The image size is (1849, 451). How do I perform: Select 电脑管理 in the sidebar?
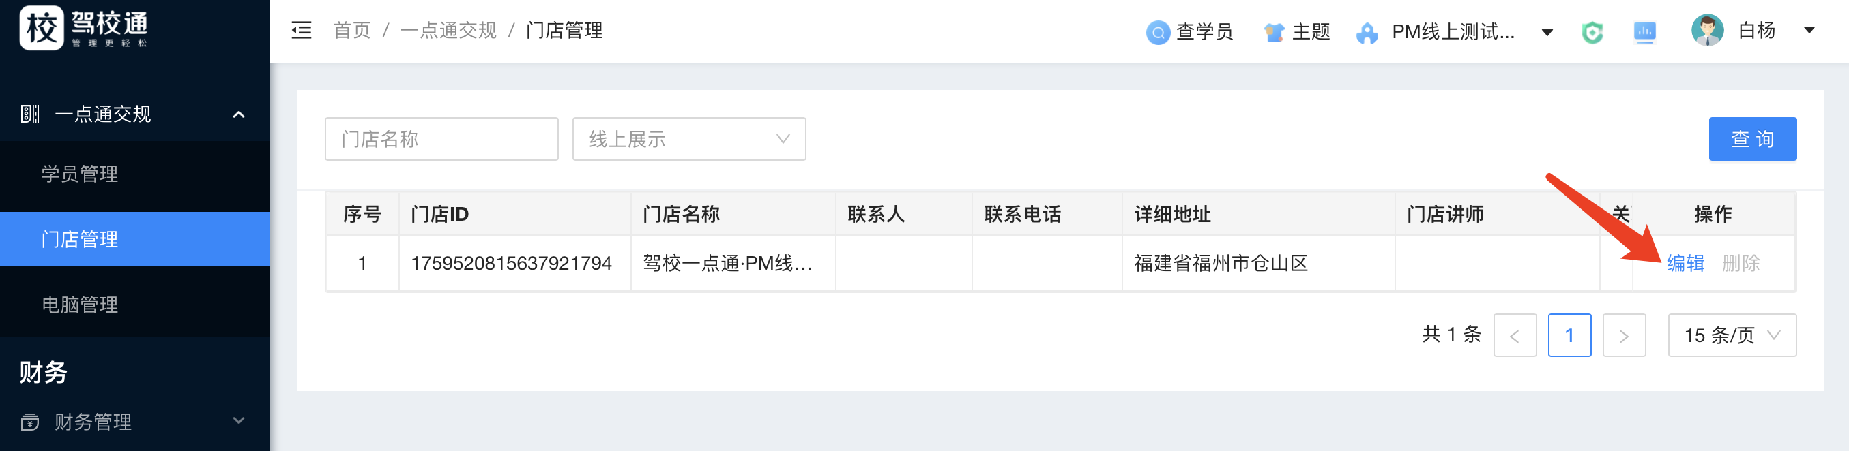coord(80,305)
